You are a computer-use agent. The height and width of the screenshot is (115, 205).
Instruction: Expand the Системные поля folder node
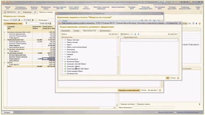[62, 73]
